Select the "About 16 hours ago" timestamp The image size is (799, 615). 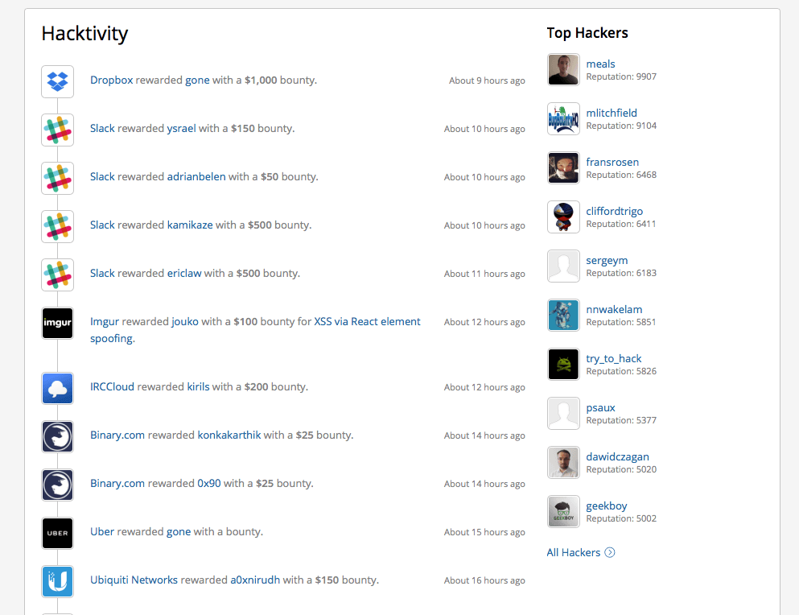tap(484, 581)
